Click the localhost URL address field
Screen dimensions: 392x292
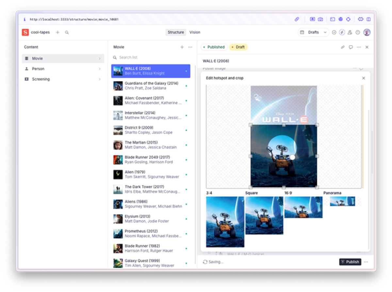point(74,19)
